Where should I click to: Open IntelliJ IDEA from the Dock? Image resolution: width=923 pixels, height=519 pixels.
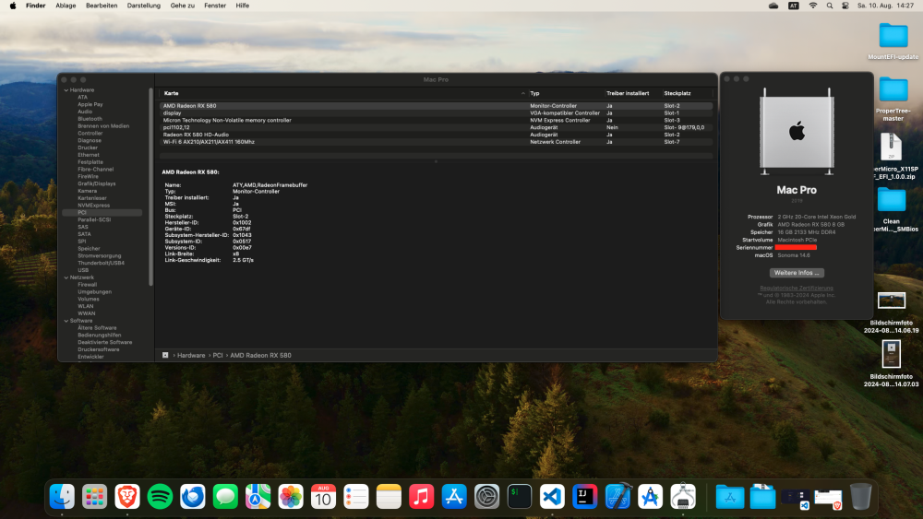tap(584, 497)
